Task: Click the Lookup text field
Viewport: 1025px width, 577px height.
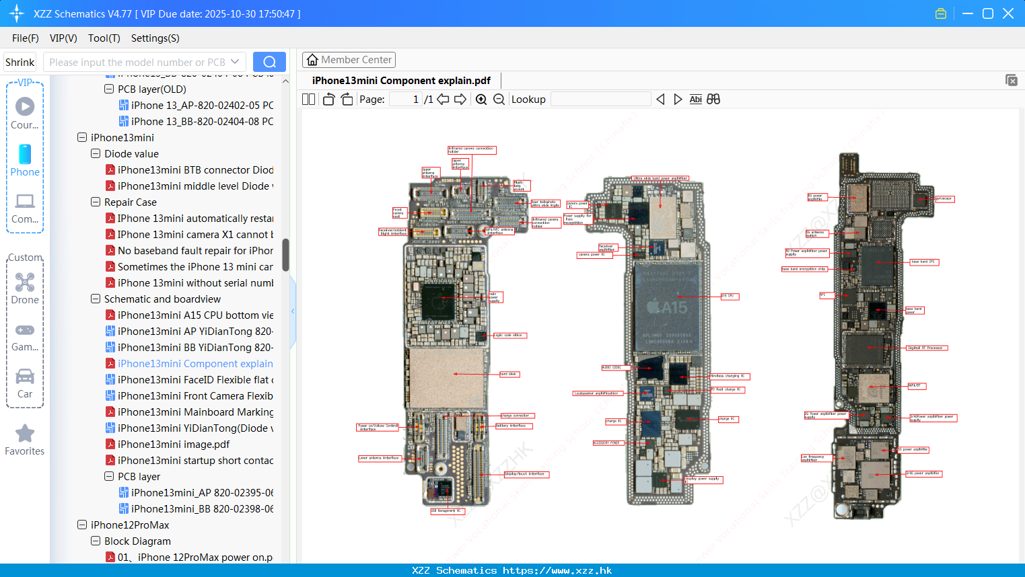Action: 600,99
